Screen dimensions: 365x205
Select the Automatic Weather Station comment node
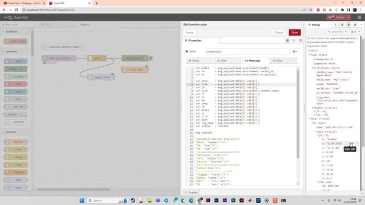click(x=63, y=47)
